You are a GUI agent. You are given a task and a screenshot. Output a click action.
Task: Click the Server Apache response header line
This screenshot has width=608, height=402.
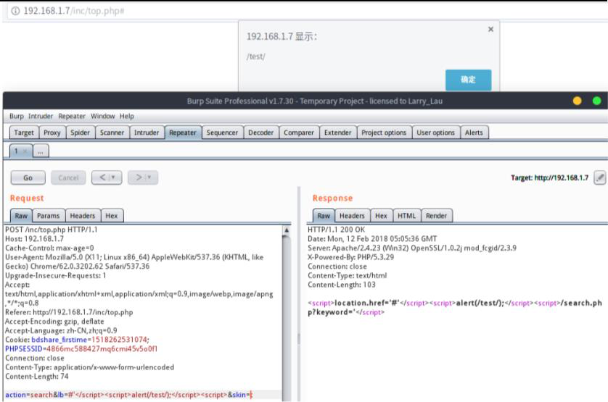coord(412,248)
